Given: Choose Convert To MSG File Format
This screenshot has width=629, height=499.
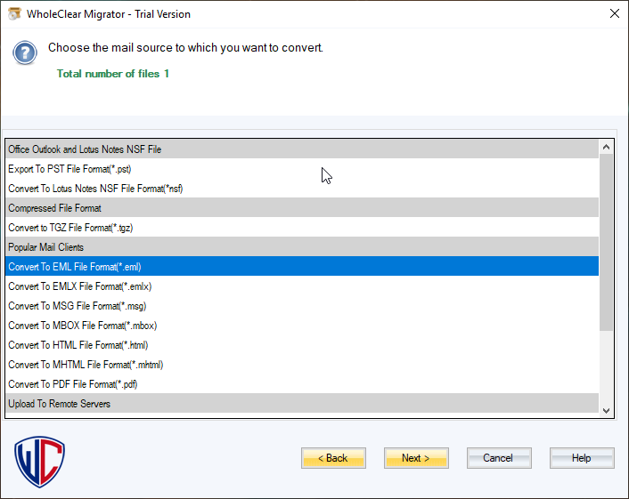Looking at the screenshot, I should coord(78,306).
